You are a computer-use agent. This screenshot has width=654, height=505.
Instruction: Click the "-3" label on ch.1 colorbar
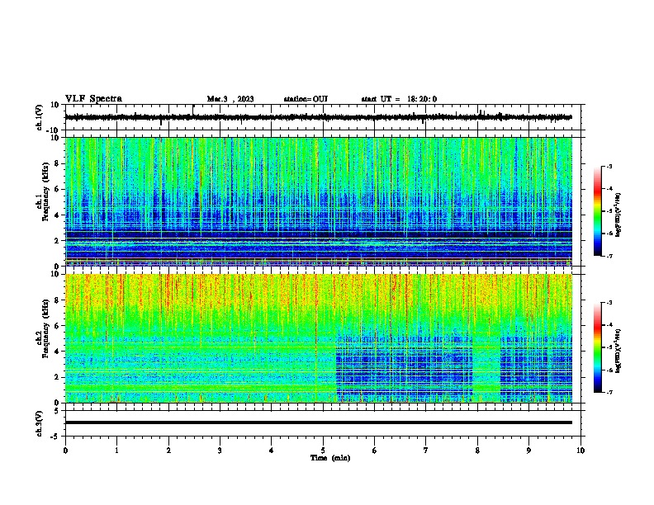[x=609, y=166]
